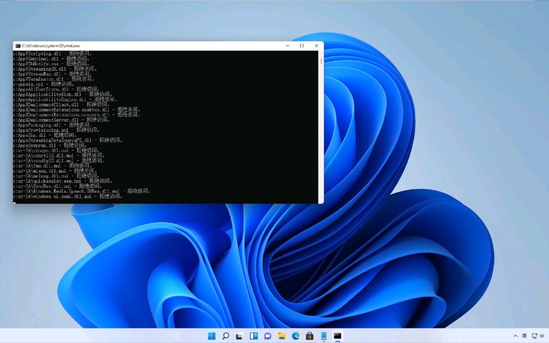This screenshot has width=549, height=343.
Task: Open File Explorer from the taskbar
Action: click(x=282, y=336)
